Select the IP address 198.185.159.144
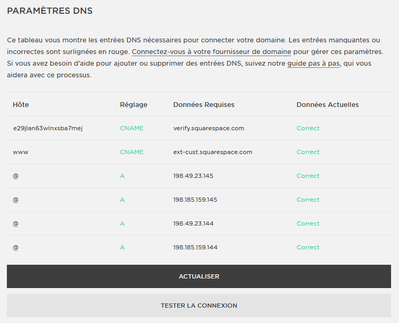Screen dimensions: 399x323 coord(195,247)
